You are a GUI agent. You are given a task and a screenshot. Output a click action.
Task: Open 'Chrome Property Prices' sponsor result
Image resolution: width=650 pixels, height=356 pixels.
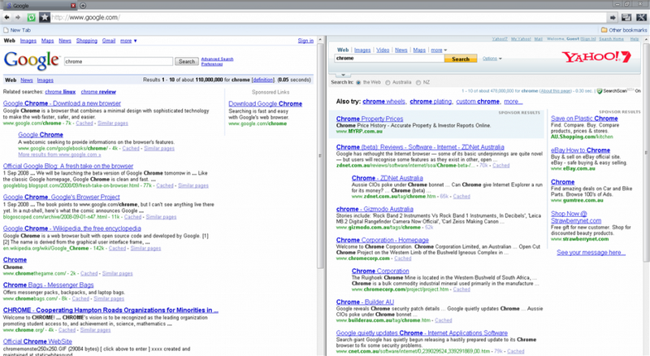click(x=370, y=119)
